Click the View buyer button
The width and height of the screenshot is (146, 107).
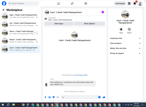[x=59, y=24]
